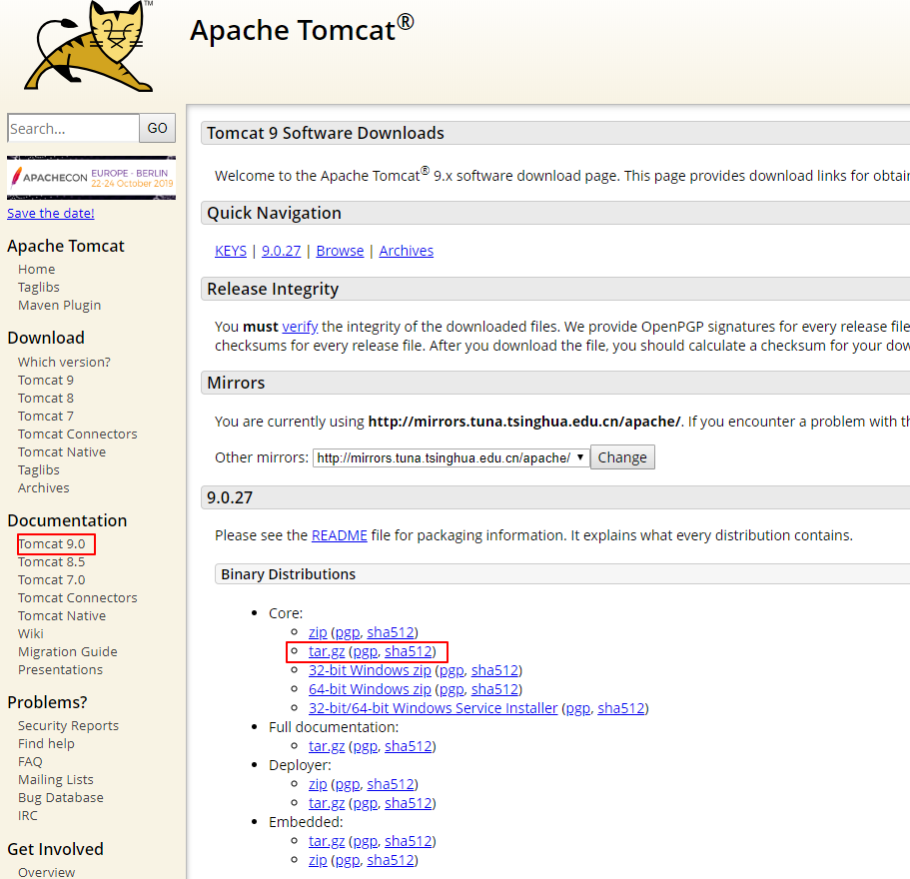Open the FAQ sidebar link

pyautogui.click(x=30, y=762)
